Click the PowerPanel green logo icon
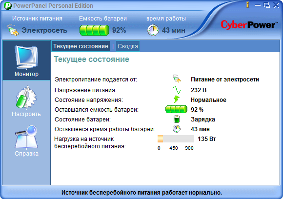The image size is (283, 199). 8,6
